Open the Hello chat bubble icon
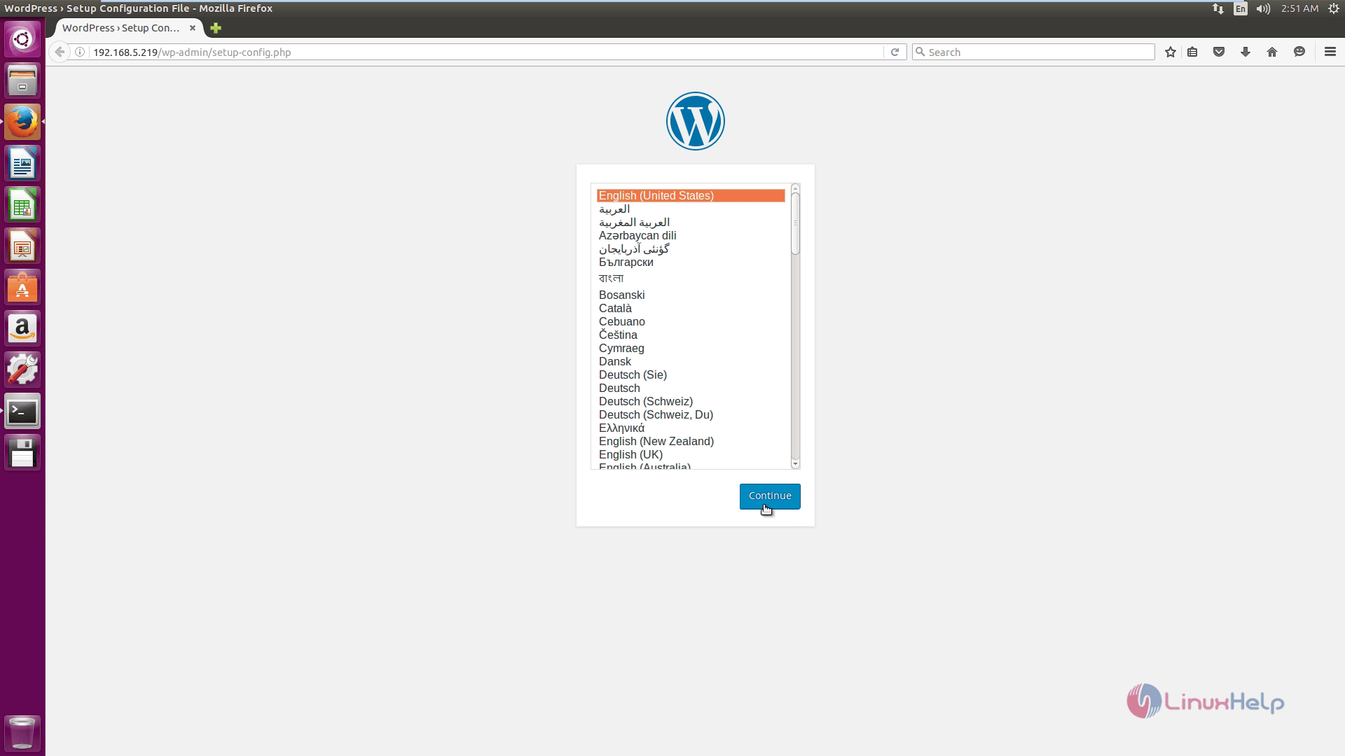Viewport: 1345px width, 756px height. [x=1299, y=52]
